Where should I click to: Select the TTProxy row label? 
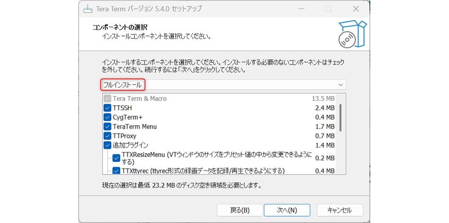[x=124, y=136]
